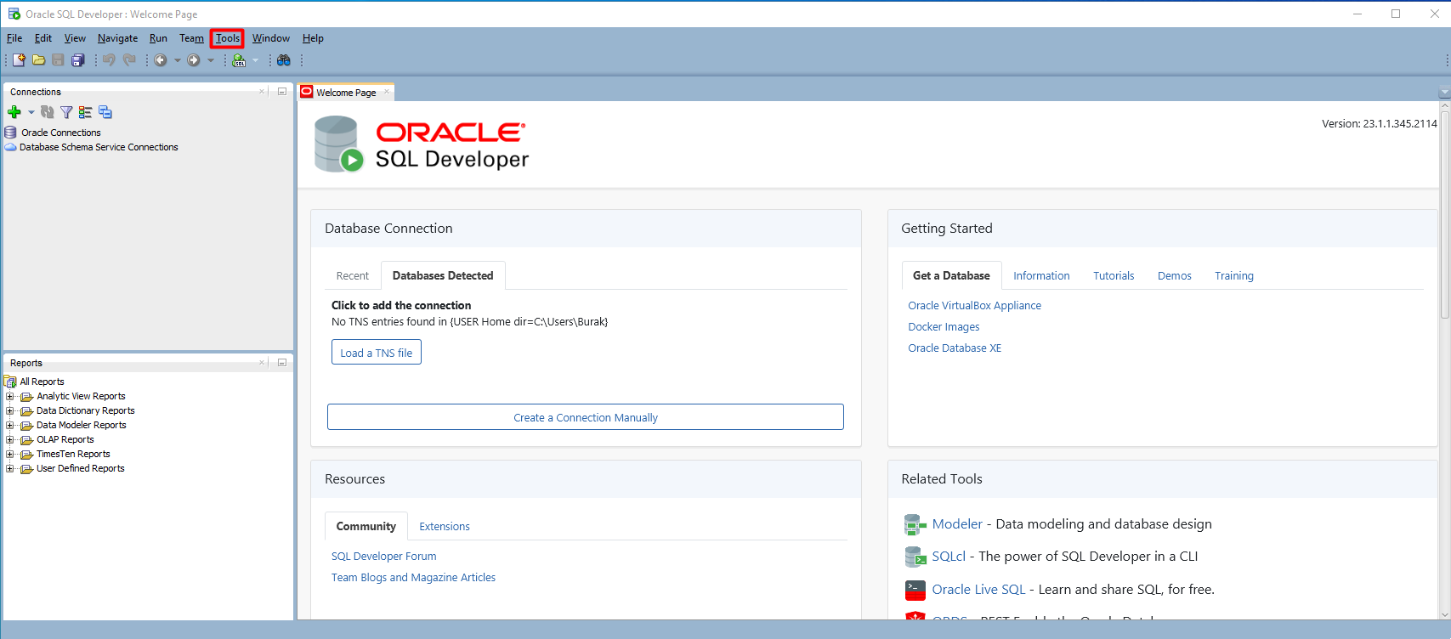Open the Tools menu

click(x=227, y=38)
